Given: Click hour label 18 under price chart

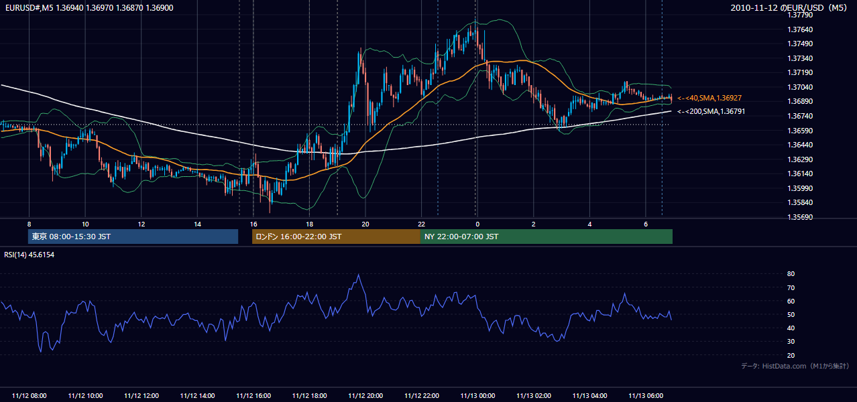Looking at the screenshot, I should pos(309,224).
